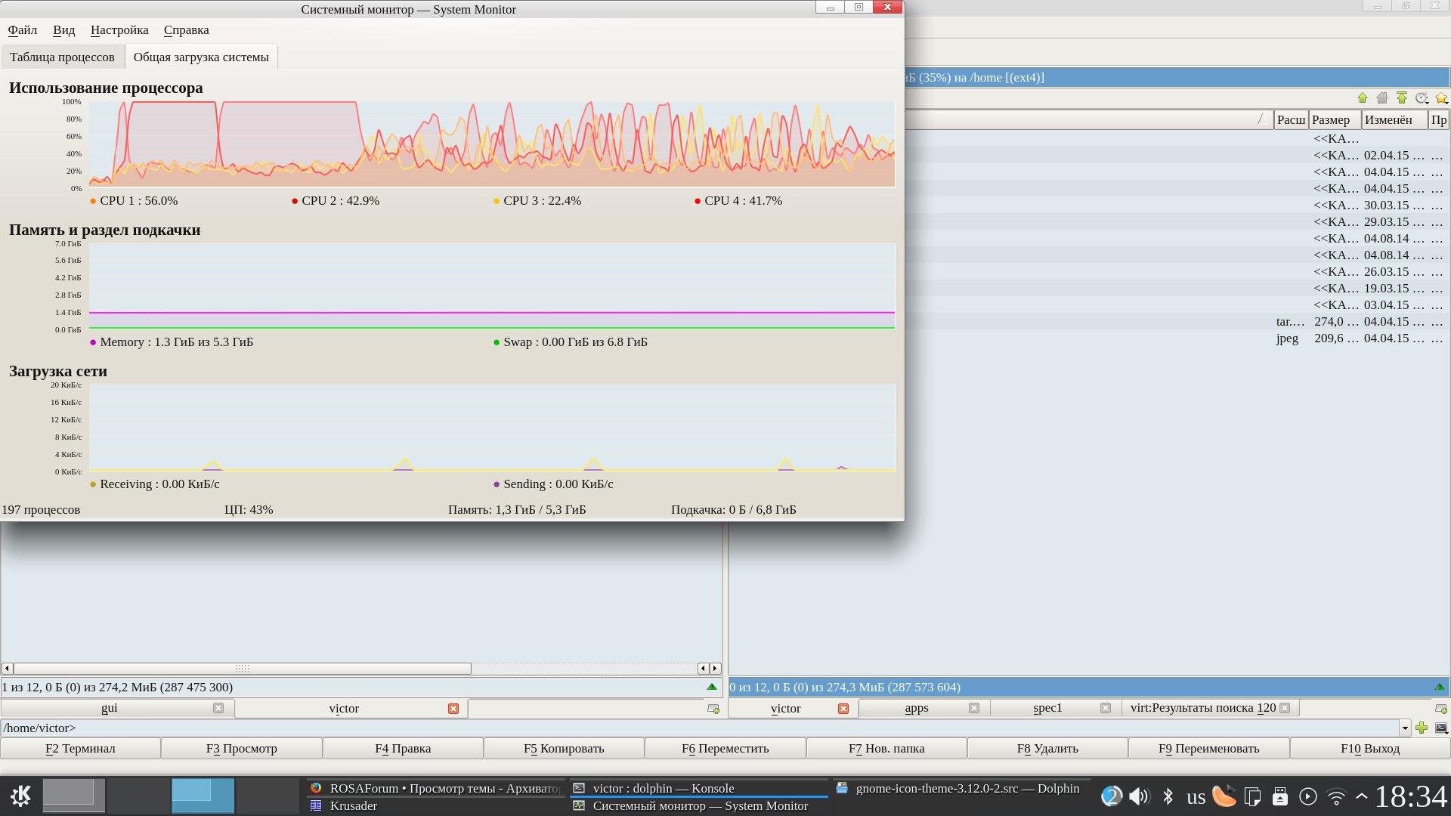Jump to root directory icon
The height and width of the screenshot is (816, 1451).
(1402, 98)
